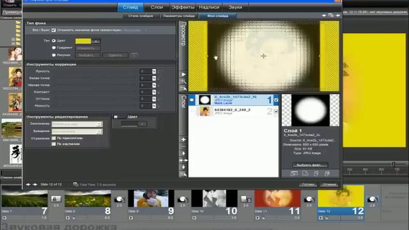Switch to the Слайд tab
The height and width of the screenshot is (230, 409).
[130, 7]
